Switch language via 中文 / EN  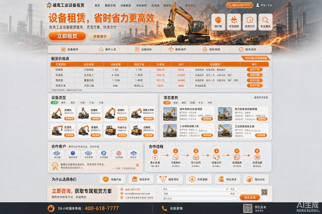tap(266, 5)
